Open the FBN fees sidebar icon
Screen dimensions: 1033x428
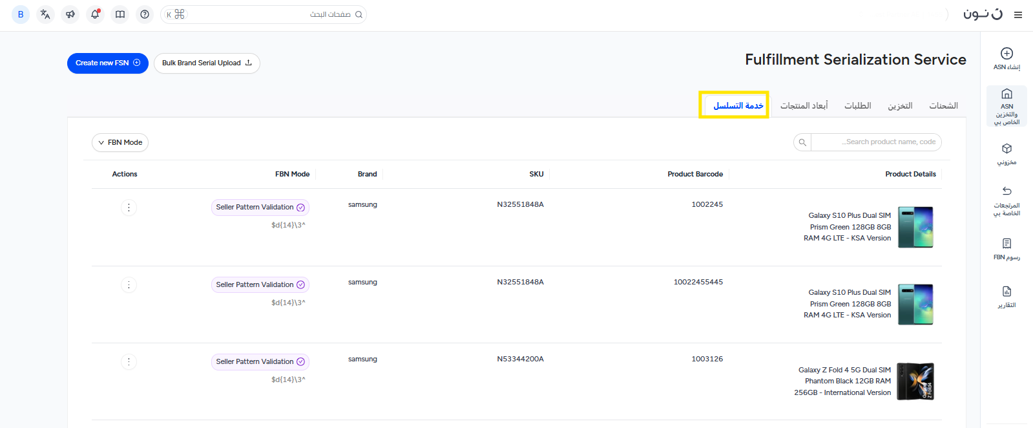pyautogui.click(x=1007, y=244)
